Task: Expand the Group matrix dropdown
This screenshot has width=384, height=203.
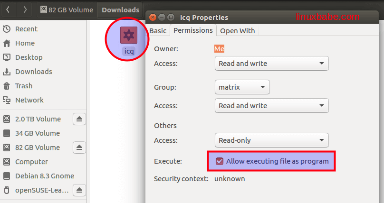Action: 242,87
